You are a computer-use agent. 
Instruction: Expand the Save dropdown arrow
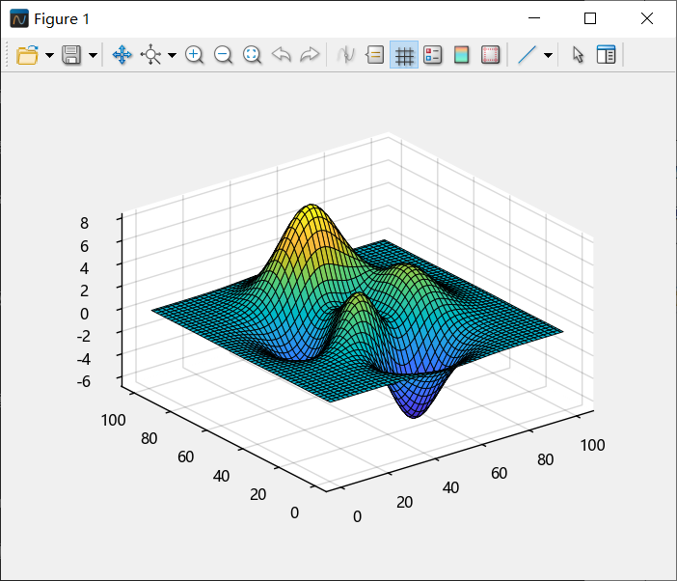tap(93, 56)
